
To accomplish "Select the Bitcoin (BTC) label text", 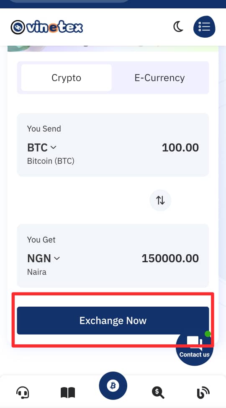I will pos(51,161).
